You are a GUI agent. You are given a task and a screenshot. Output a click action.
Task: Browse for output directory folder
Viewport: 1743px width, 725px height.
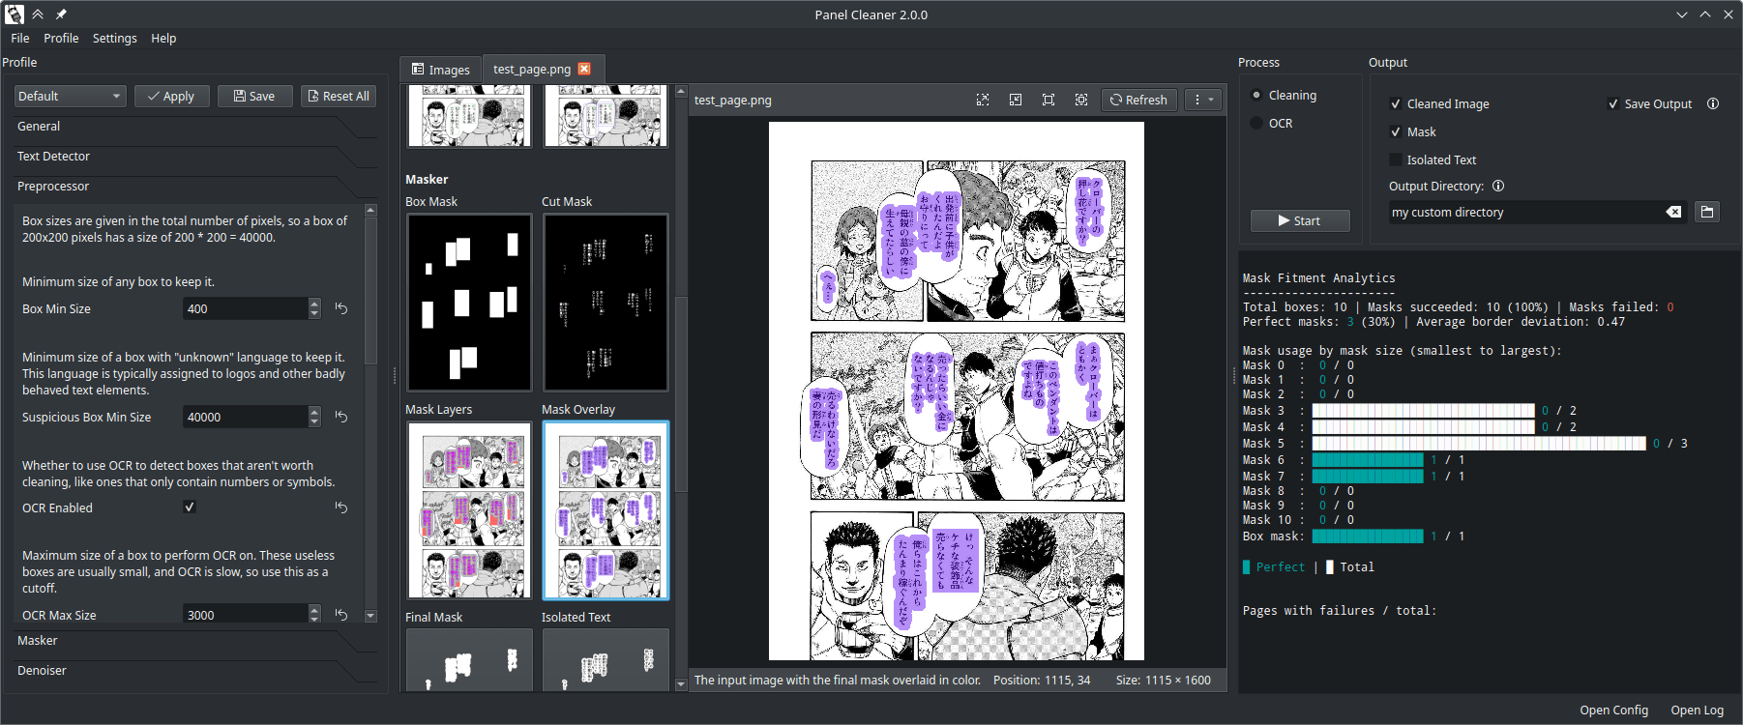point(1707,212)
